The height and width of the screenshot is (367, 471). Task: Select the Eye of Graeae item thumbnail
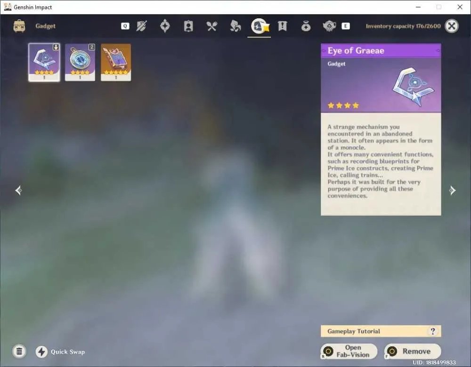[44, 62]
